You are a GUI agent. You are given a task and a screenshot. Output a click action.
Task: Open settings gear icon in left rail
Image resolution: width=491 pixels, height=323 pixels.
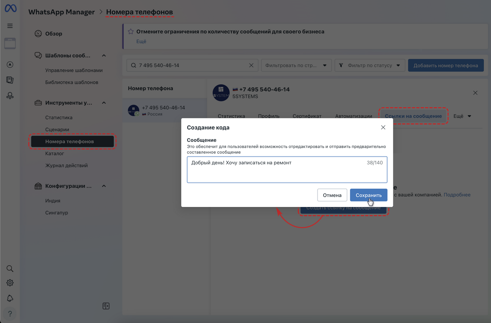click(10, 283)
